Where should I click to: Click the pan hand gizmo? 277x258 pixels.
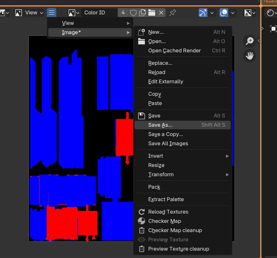[250, 56]
